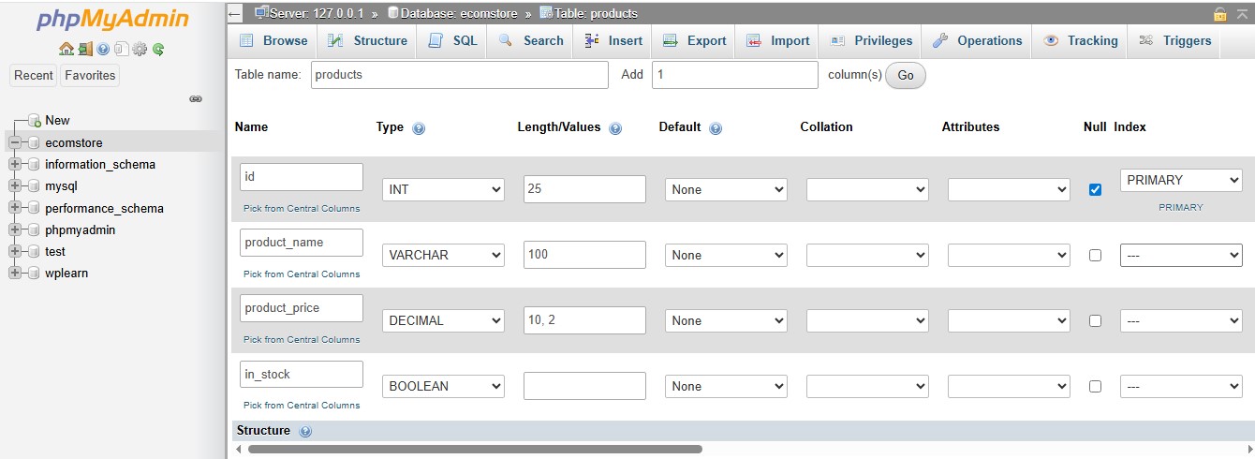The width and height of the screenshot is (1255, 459).
Task: Tick the Null checkbox for in_stock
Action: pos(1095,386)
